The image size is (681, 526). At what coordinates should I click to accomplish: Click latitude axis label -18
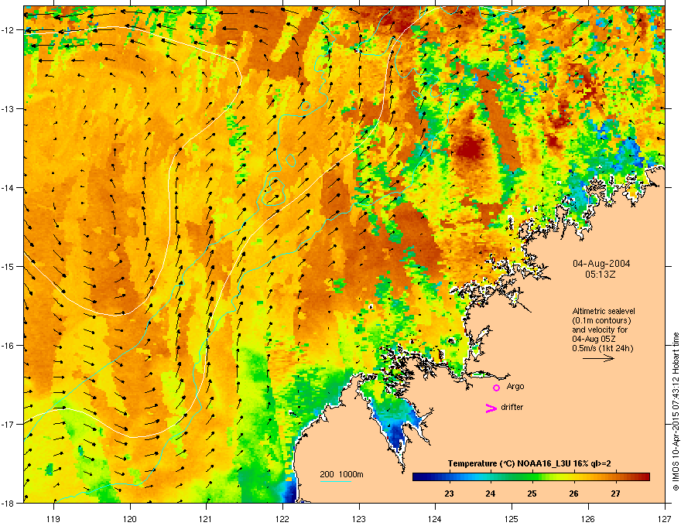(8, 503)
